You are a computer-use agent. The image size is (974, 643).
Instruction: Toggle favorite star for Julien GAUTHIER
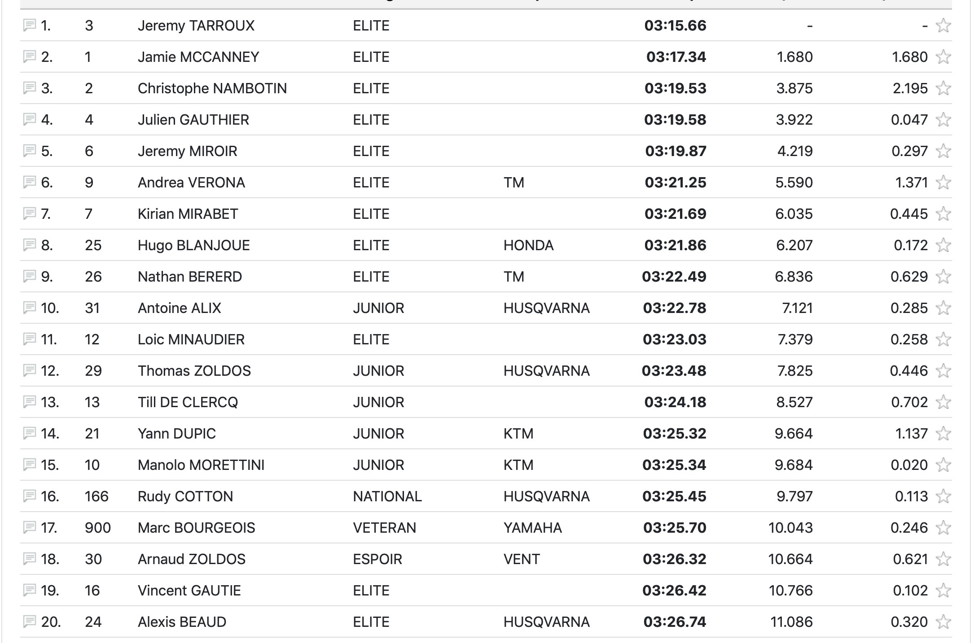click(x=943, y=120)
